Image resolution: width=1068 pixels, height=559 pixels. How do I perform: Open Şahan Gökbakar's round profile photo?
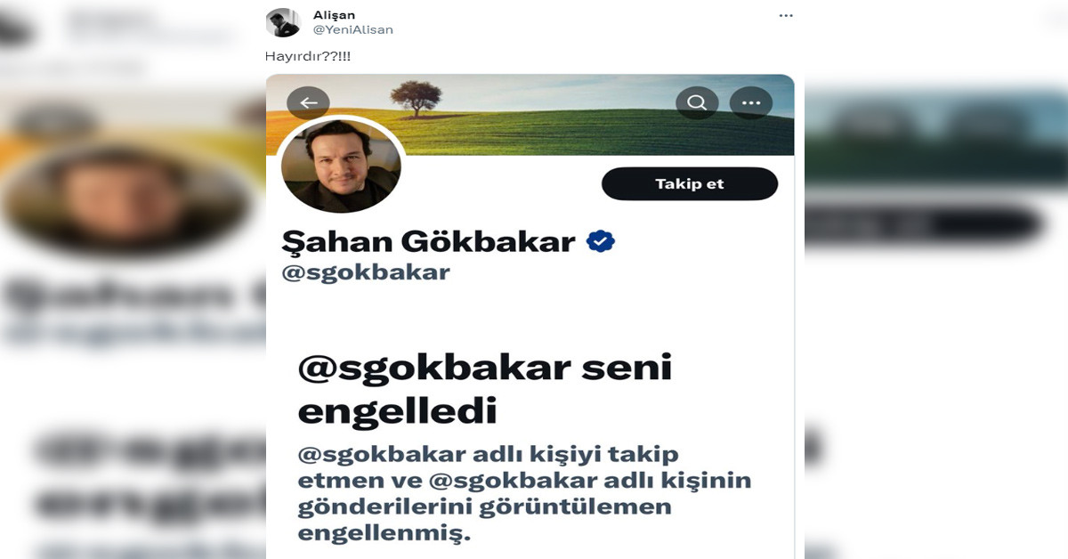[341, 165]
